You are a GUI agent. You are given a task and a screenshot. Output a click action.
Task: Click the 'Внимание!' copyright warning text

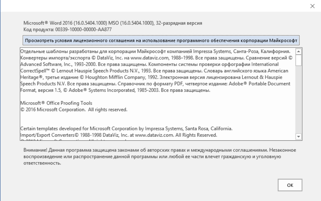(160, 156)
